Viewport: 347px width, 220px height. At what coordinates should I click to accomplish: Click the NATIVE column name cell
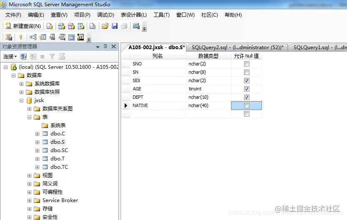(158, 106)
